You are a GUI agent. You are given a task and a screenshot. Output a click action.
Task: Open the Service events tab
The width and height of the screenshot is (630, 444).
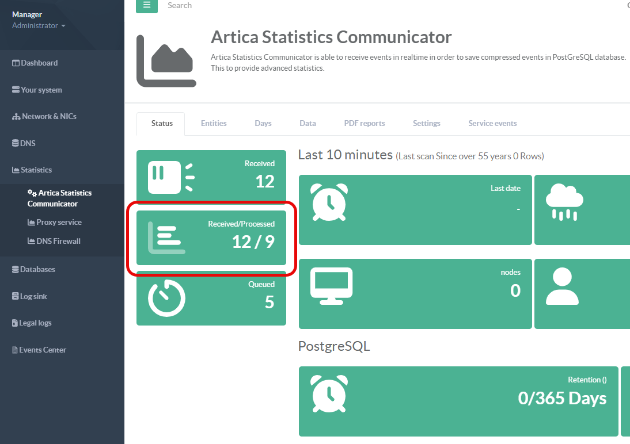492,124
